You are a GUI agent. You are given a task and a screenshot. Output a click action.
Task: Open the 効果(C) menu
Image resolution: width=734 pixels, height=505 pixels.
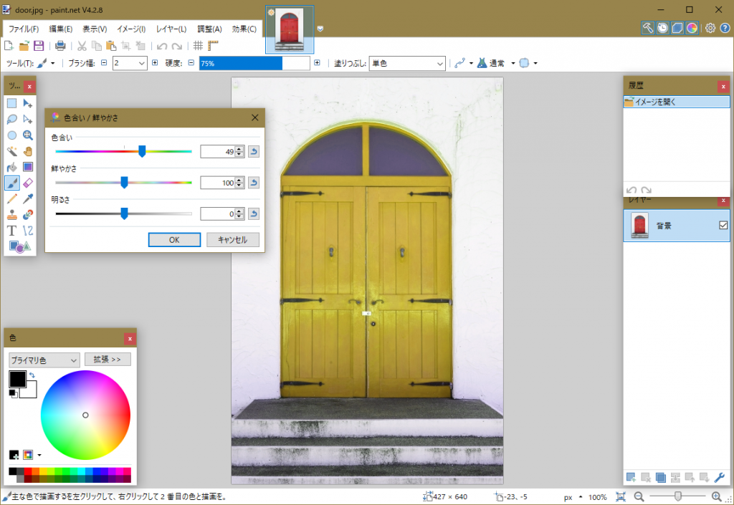pyautogui.click(x=244, y=29)
